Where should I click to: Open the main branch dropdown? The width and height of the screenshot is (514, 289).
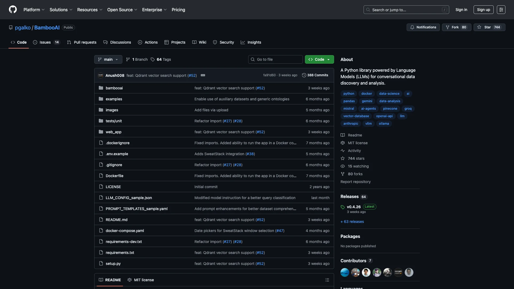[x=108, y=59]
